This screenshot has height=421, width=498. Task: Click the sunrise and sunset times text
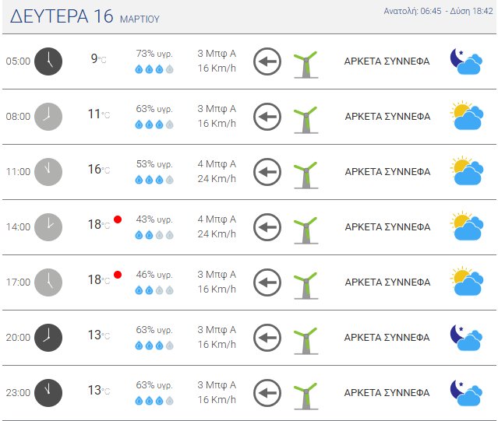(439, 11)
